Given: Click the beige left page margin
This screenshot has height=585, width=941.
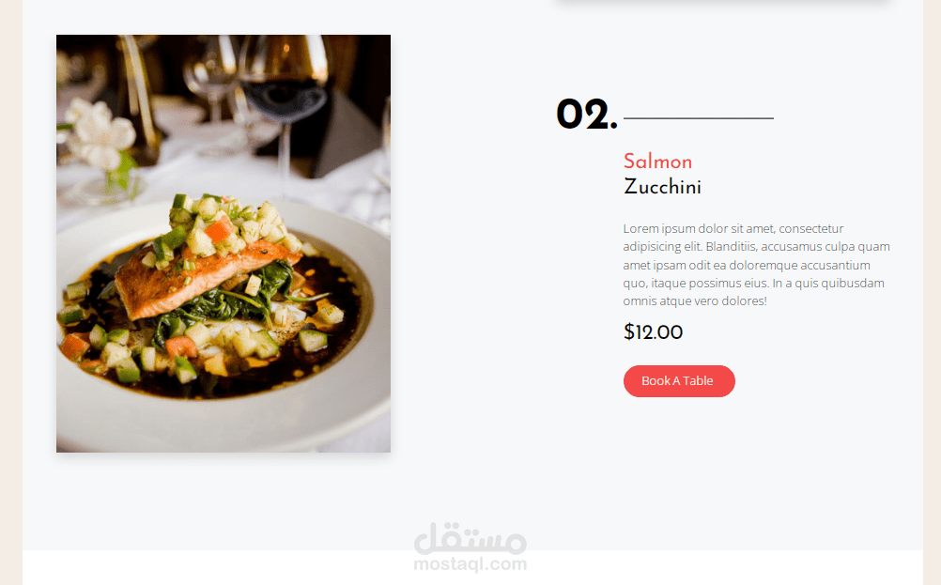Looking at the screenshot, I should point(11,292).
